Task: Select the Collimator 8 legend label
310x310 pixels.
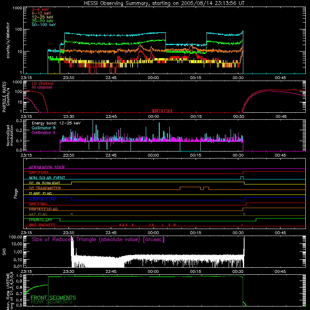Action: (x=43, y=128)
